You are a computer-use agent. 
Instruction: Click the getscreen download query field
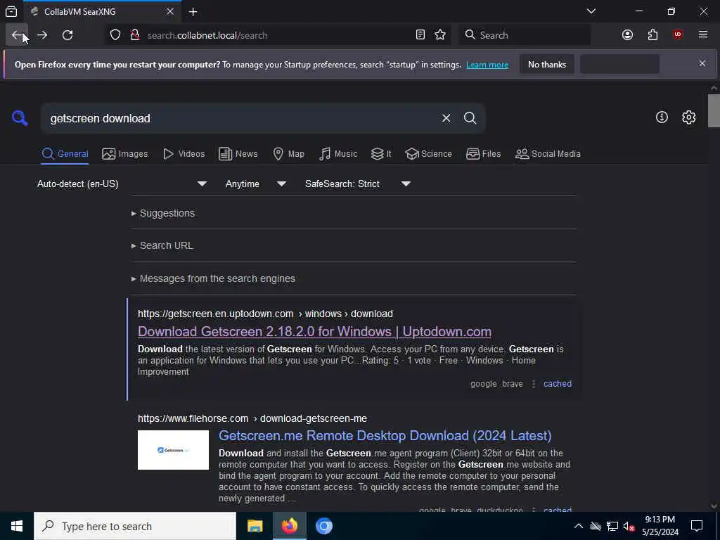241,118
